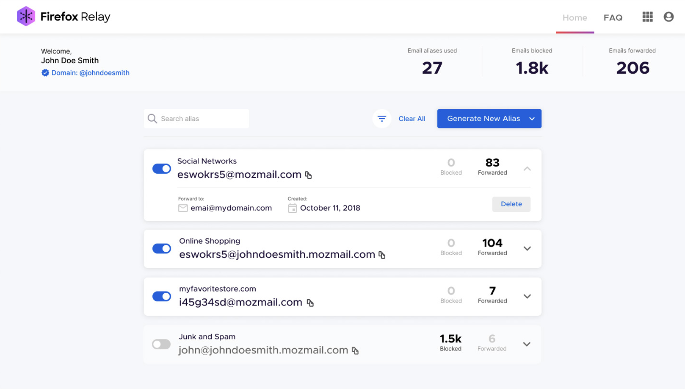The image size is (685, 389).
Task: Open the apps grid menu icon
Action: pos(647,17)
